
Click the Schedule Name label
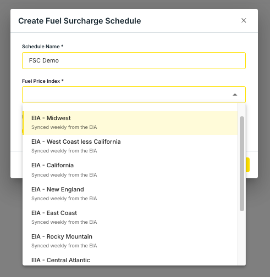(42, 47)
